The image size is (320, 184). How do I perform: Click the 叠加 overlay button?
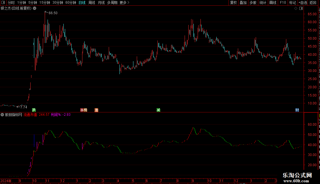[x=243, y=3]
